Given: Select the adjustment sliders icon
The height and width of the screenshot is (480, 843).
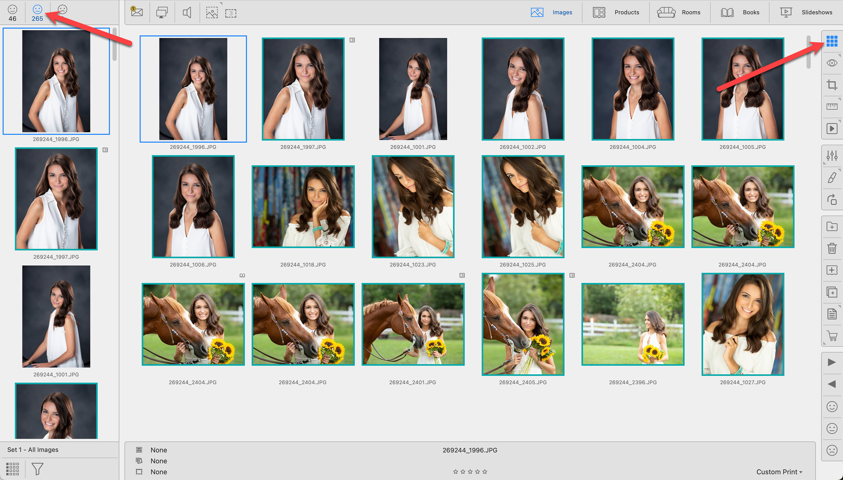Looking at the screenshot, I should [x=831, y=155].
